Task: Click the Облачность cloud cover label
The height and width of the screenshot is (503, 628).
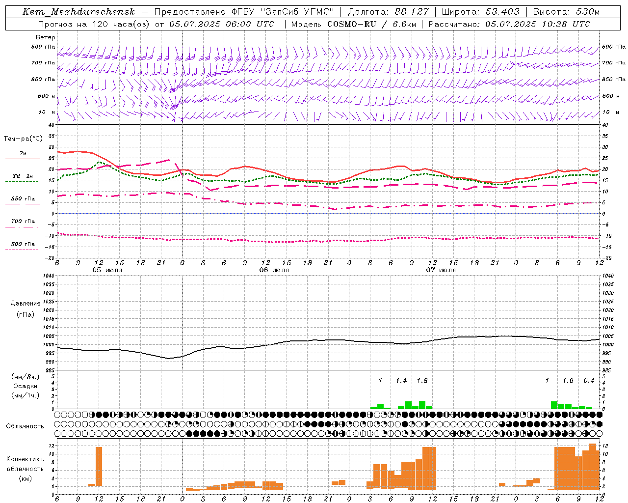Action: click(x=25, y=426)
